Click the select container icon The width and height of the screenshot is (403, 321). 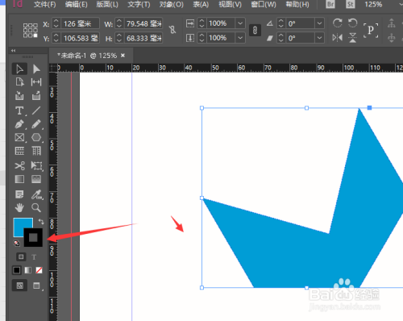(392, 23)
